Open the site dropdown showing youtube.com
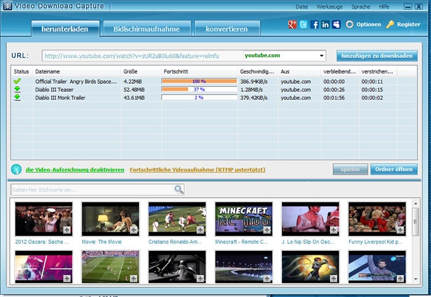Viewport: 431px width, 297px height. pyautogui.click(x=321, y=56)
